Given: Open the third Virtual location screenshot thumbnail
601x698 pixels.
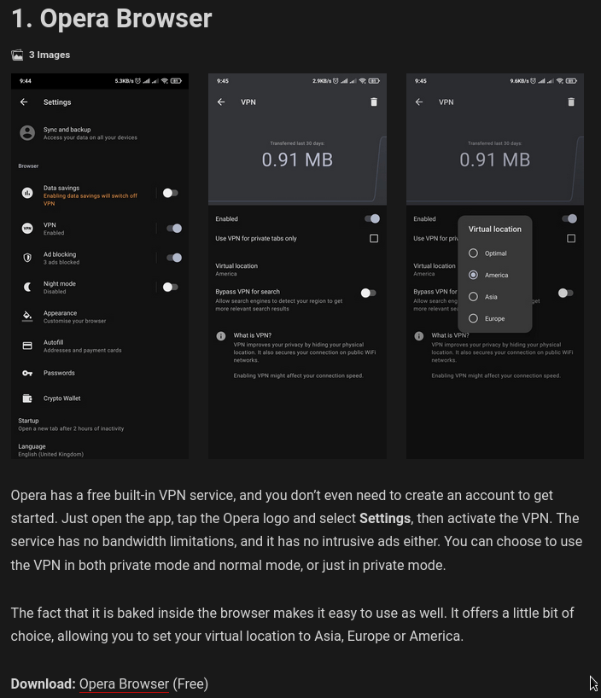Looking at the screenshot, I should 495,266.
